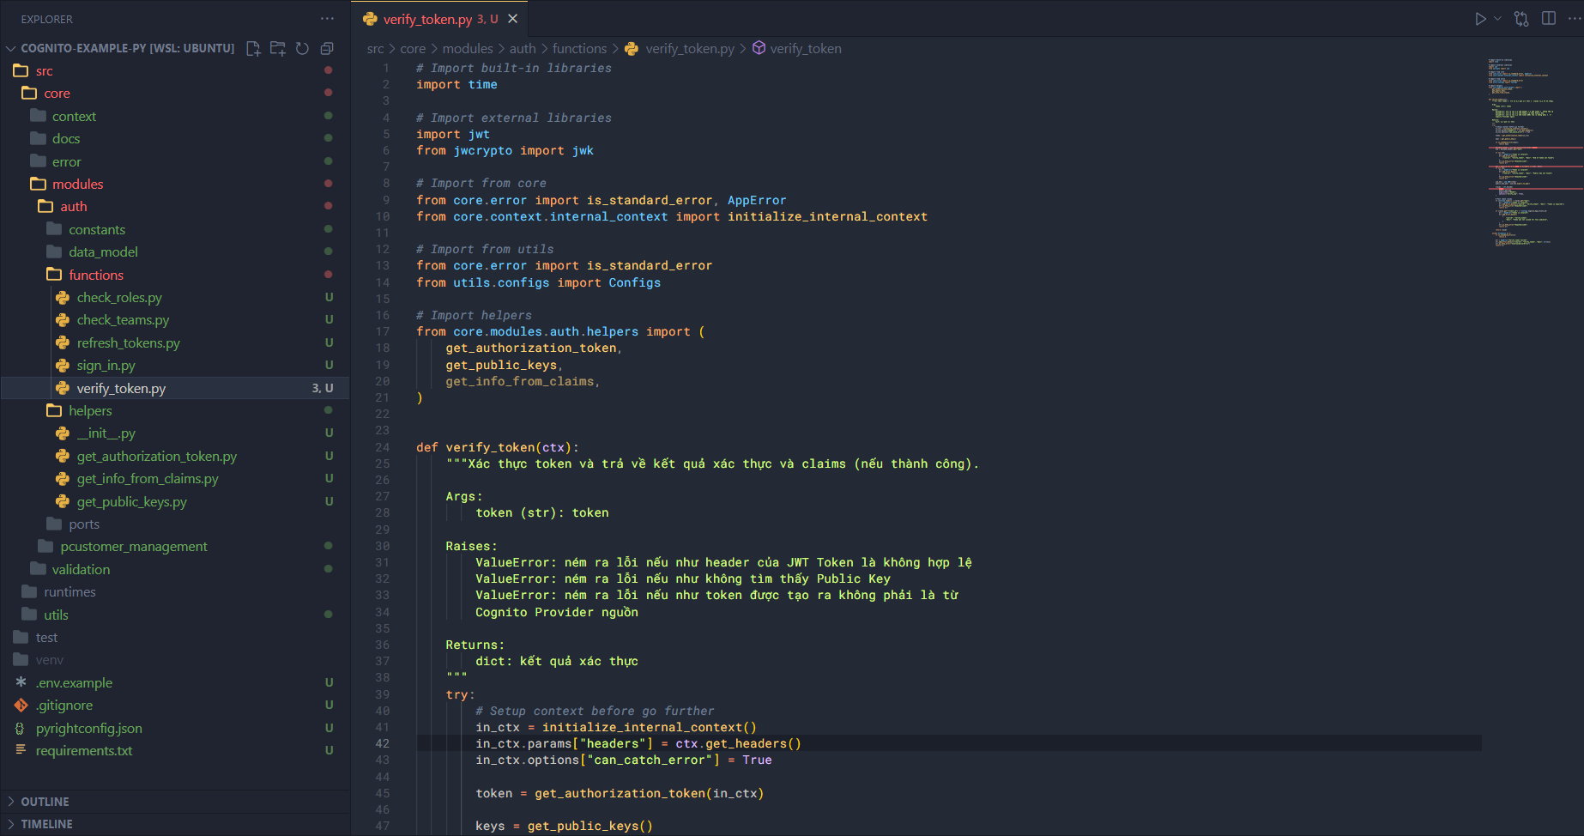Click the verify_token symbol breadcrumb
This screenshot has height=836, width=1584.
pyautogui.click(x=805, y=49)
